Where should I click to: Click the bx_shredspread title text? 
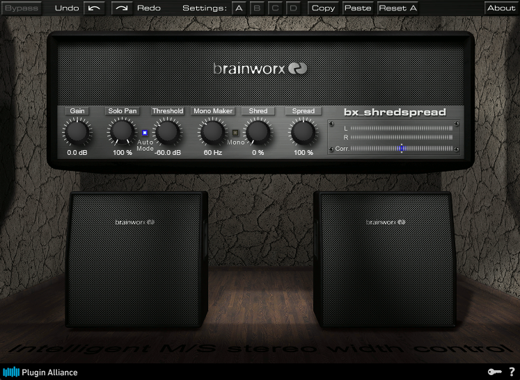pos(395,113)
